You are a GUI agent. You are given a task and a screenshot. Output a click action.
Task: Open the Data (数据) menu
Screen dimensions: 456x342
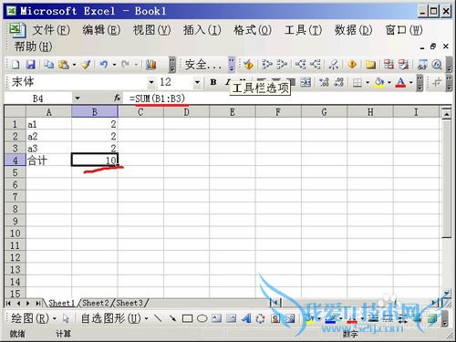click(x=353, y=30)
